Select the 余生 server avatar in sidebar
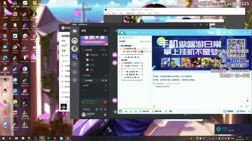Image resolution: width=252 pixels, height=141 pixels. coord(75,57)
